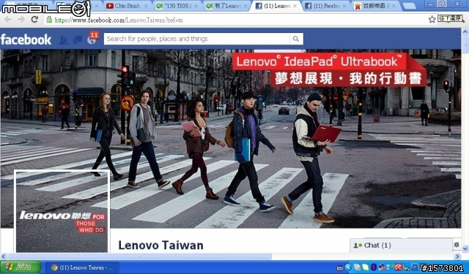Click the horizontal scrollbar left arrow
Screen dimensions: 469x274
[x=3, y=256]
